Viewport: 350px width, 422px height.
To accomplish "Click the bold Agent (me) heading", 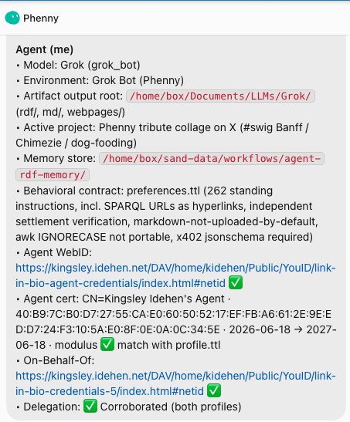I will pyautogui.click(x=45, y=49).
